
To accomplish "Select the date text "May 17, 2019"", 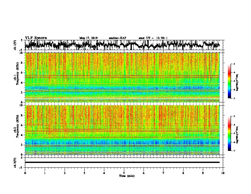I will [x=88, y=38].
